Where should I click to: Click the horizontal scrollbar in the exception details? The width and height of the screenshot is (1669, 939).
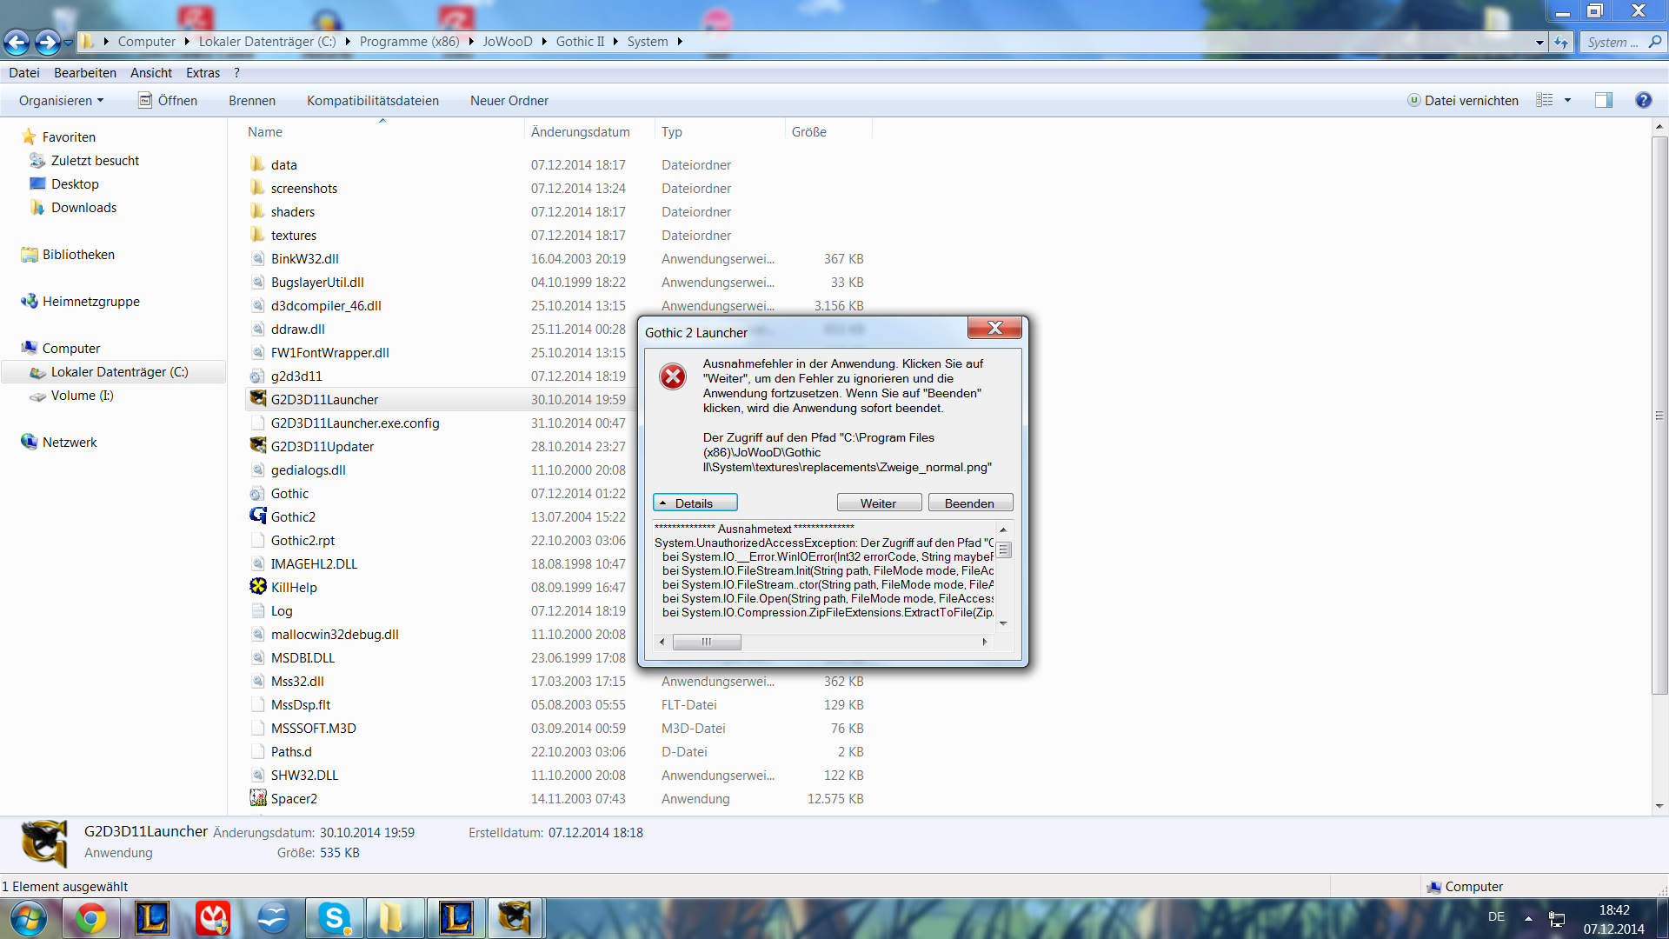point(707,642)
